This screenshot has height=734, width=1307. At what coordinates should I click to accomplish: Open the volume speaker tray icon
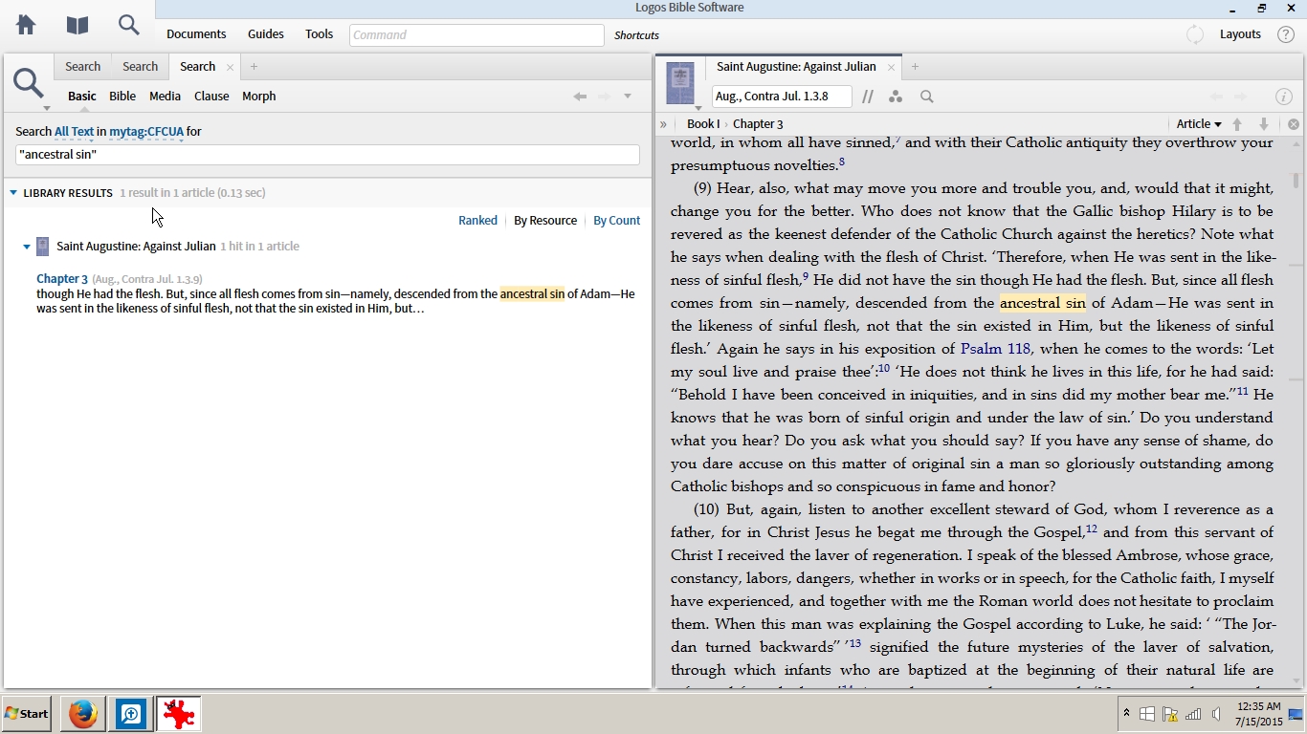click(x=1217, y=714)
